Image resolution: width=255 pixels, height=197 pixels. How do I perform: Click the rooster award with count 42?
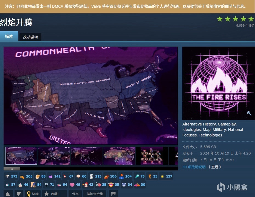click(x=88, y=185)
